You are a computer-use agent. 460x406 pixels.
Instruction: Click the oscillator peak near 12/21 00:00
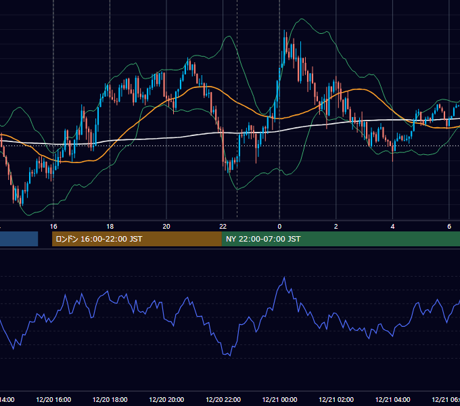284,277
